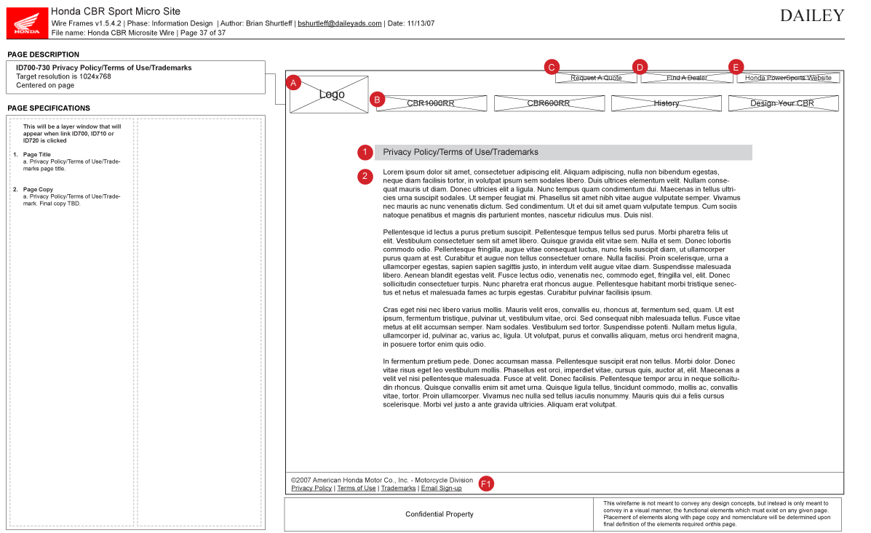Screen dimensions: 871x533
Task: Click the Logo placeholder image
Action: click(x=330, y=95)
